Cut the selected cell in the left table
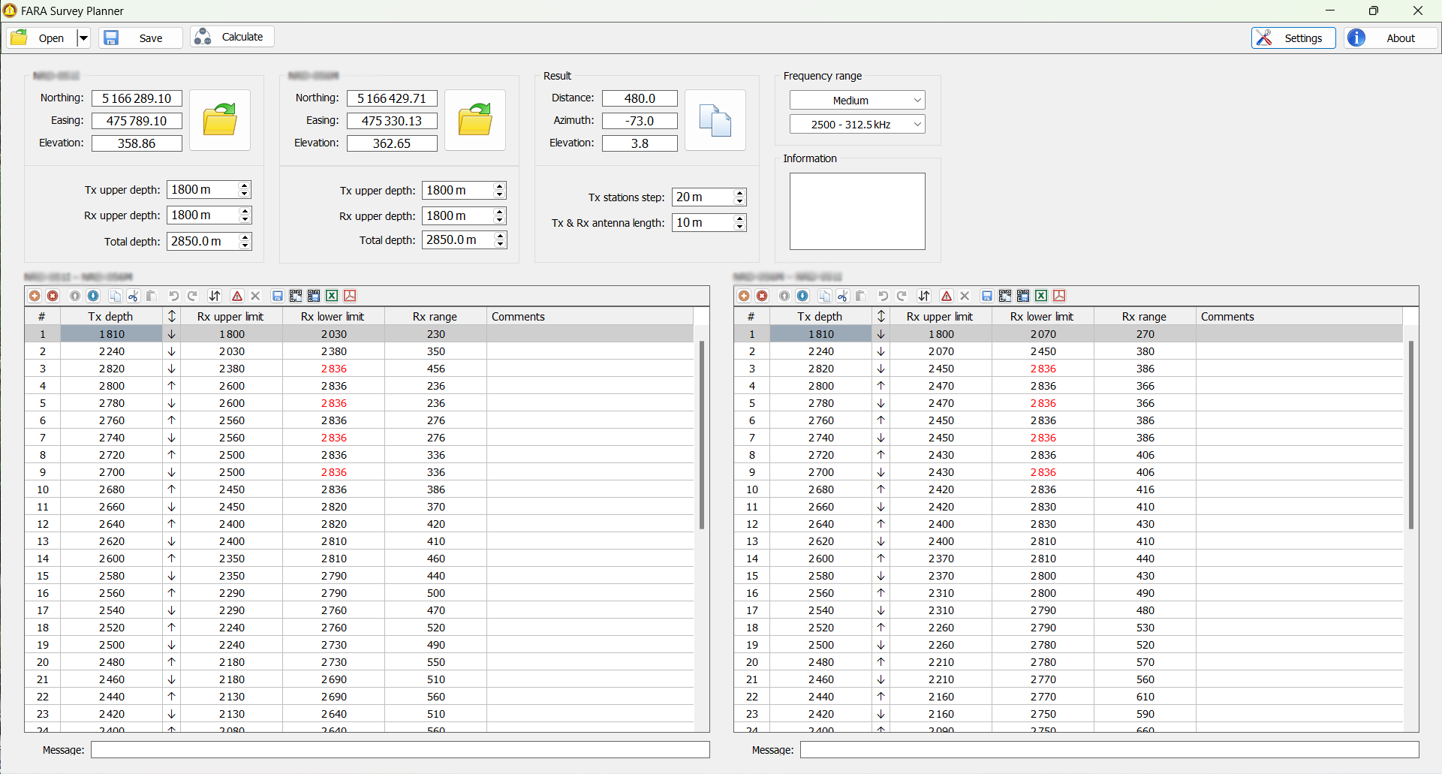This screenshot has height=774, width=1442. click(x=134, y=296)
